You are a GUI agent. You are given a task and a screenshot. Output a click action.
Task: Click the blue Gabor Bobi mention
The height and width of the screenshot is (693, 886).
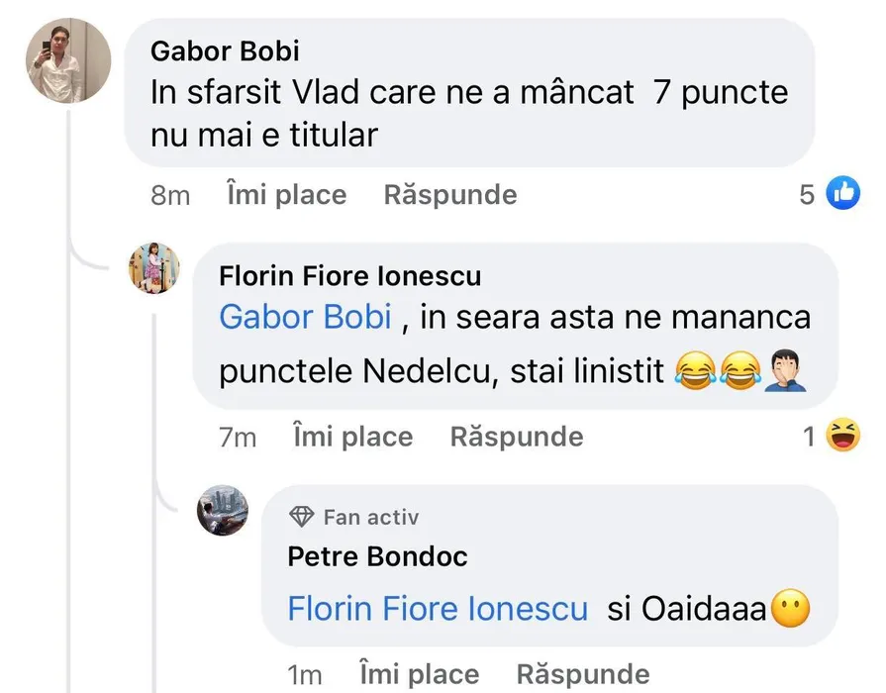305,318
